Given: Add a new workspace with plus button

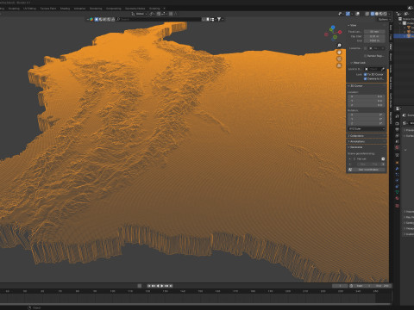Looking at the screenshot, I should (164, 9).
